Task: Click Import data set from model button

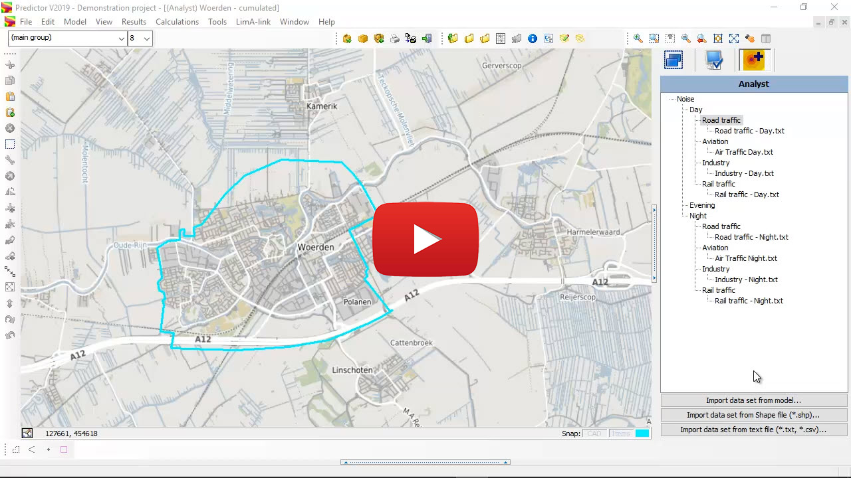Action: pyautogui.click(x=753, y=400)
